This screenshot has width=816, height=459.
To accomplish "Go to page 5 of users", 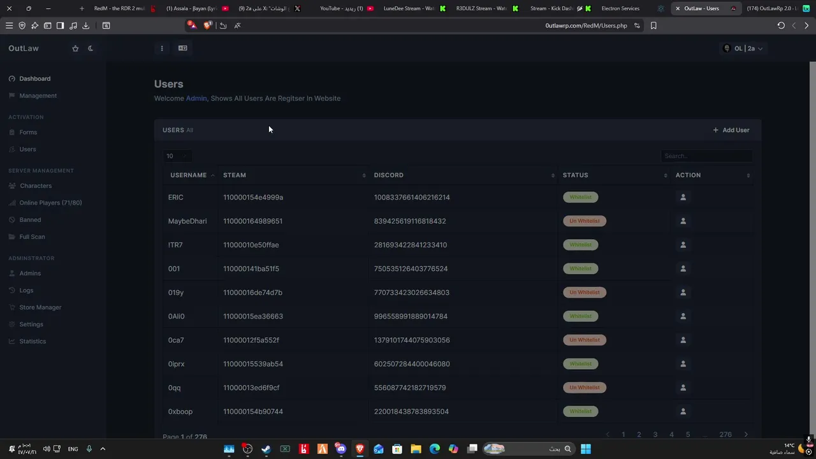I will (x=688, y=435).
